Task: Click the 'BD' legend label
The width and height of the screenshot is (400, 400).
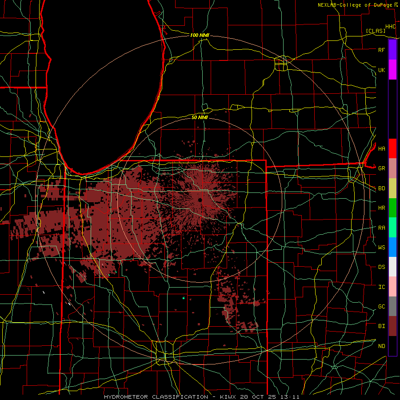Action: tap(381, 188)
